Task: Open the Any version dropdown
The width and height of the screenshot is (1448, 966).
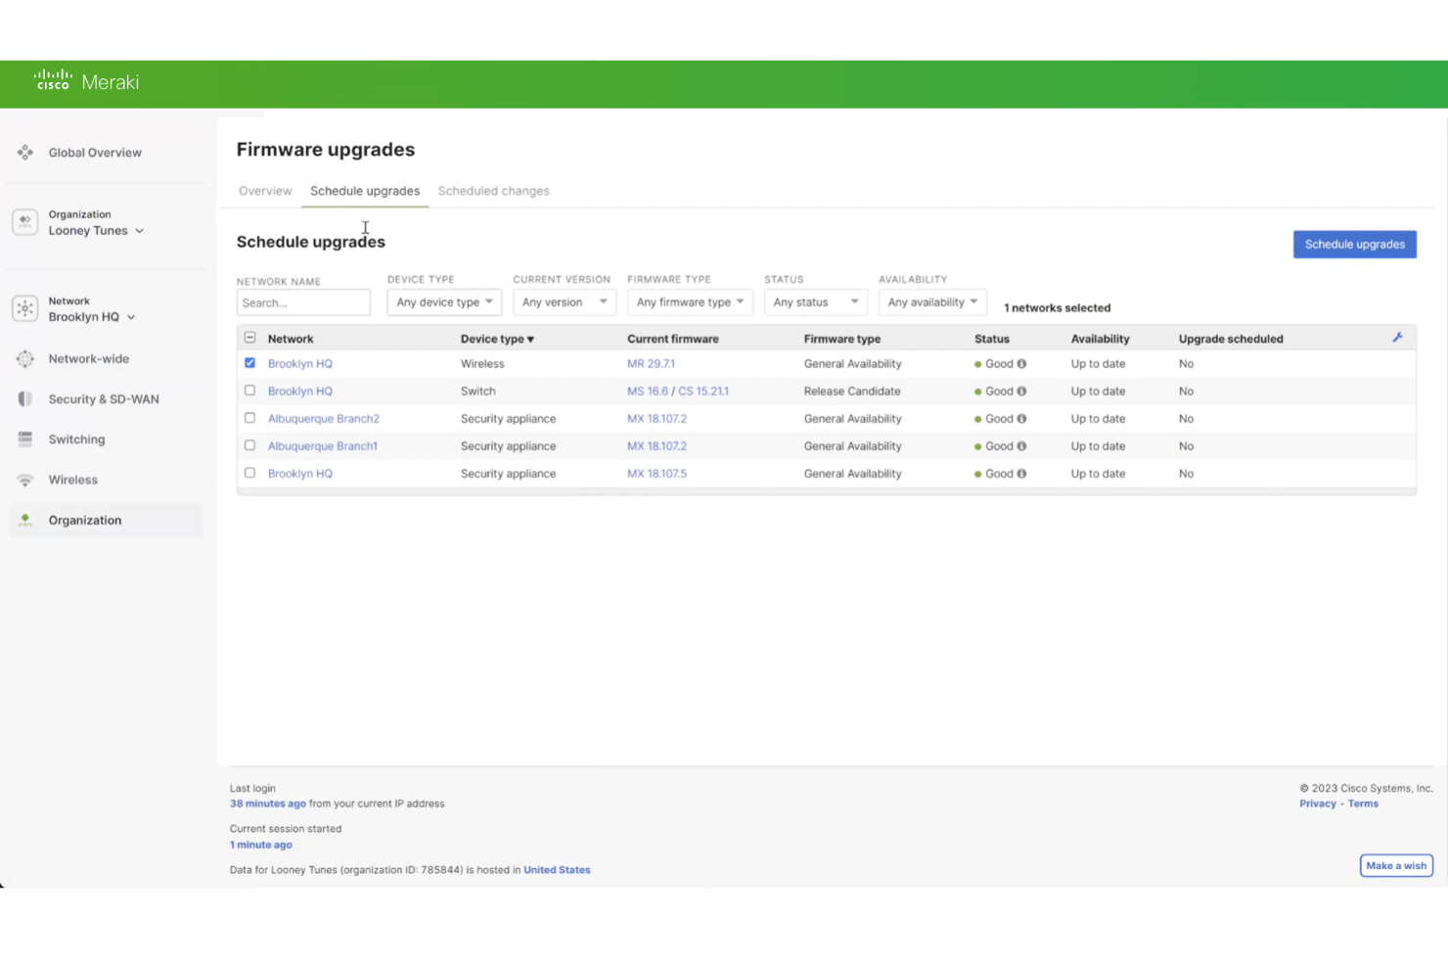Action: tap(565, 302)
